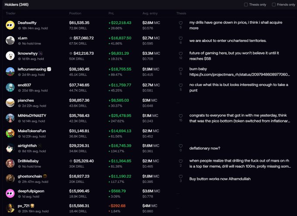Open airtightfish's avatar

pos(10,148)
